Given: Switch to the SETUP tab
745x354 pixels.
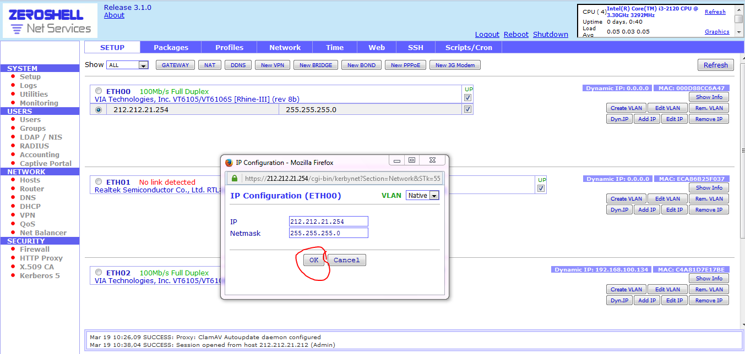Looking at the screenshot, I should click(x=112, y=47).
